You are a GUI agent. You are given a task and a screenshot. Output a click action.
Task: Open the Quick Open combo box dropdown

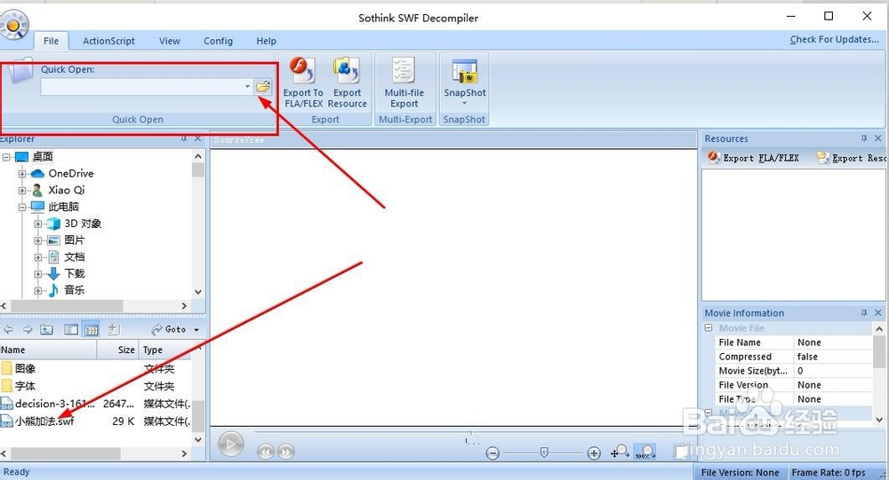coord(247,87)
